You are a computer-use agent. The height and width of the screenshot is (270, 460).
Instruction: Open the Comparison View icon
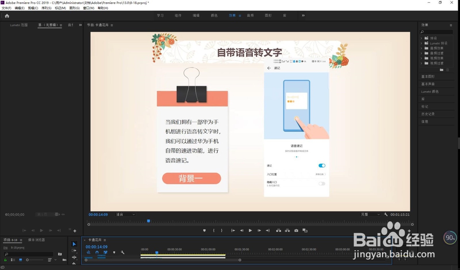point(305,231)
